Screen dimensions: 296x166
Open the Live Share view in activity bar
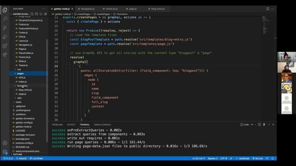tap(5, 55)
